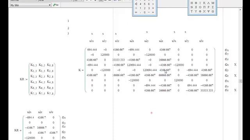Click the 66666.667 value in K matrix
The width and height of the screenshot is (250, 140).
point(165,75)
